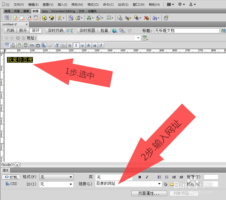Screen dimensions: 226x200
Task: Click the 标题 document title input field
Action: (x=187, y=31)
